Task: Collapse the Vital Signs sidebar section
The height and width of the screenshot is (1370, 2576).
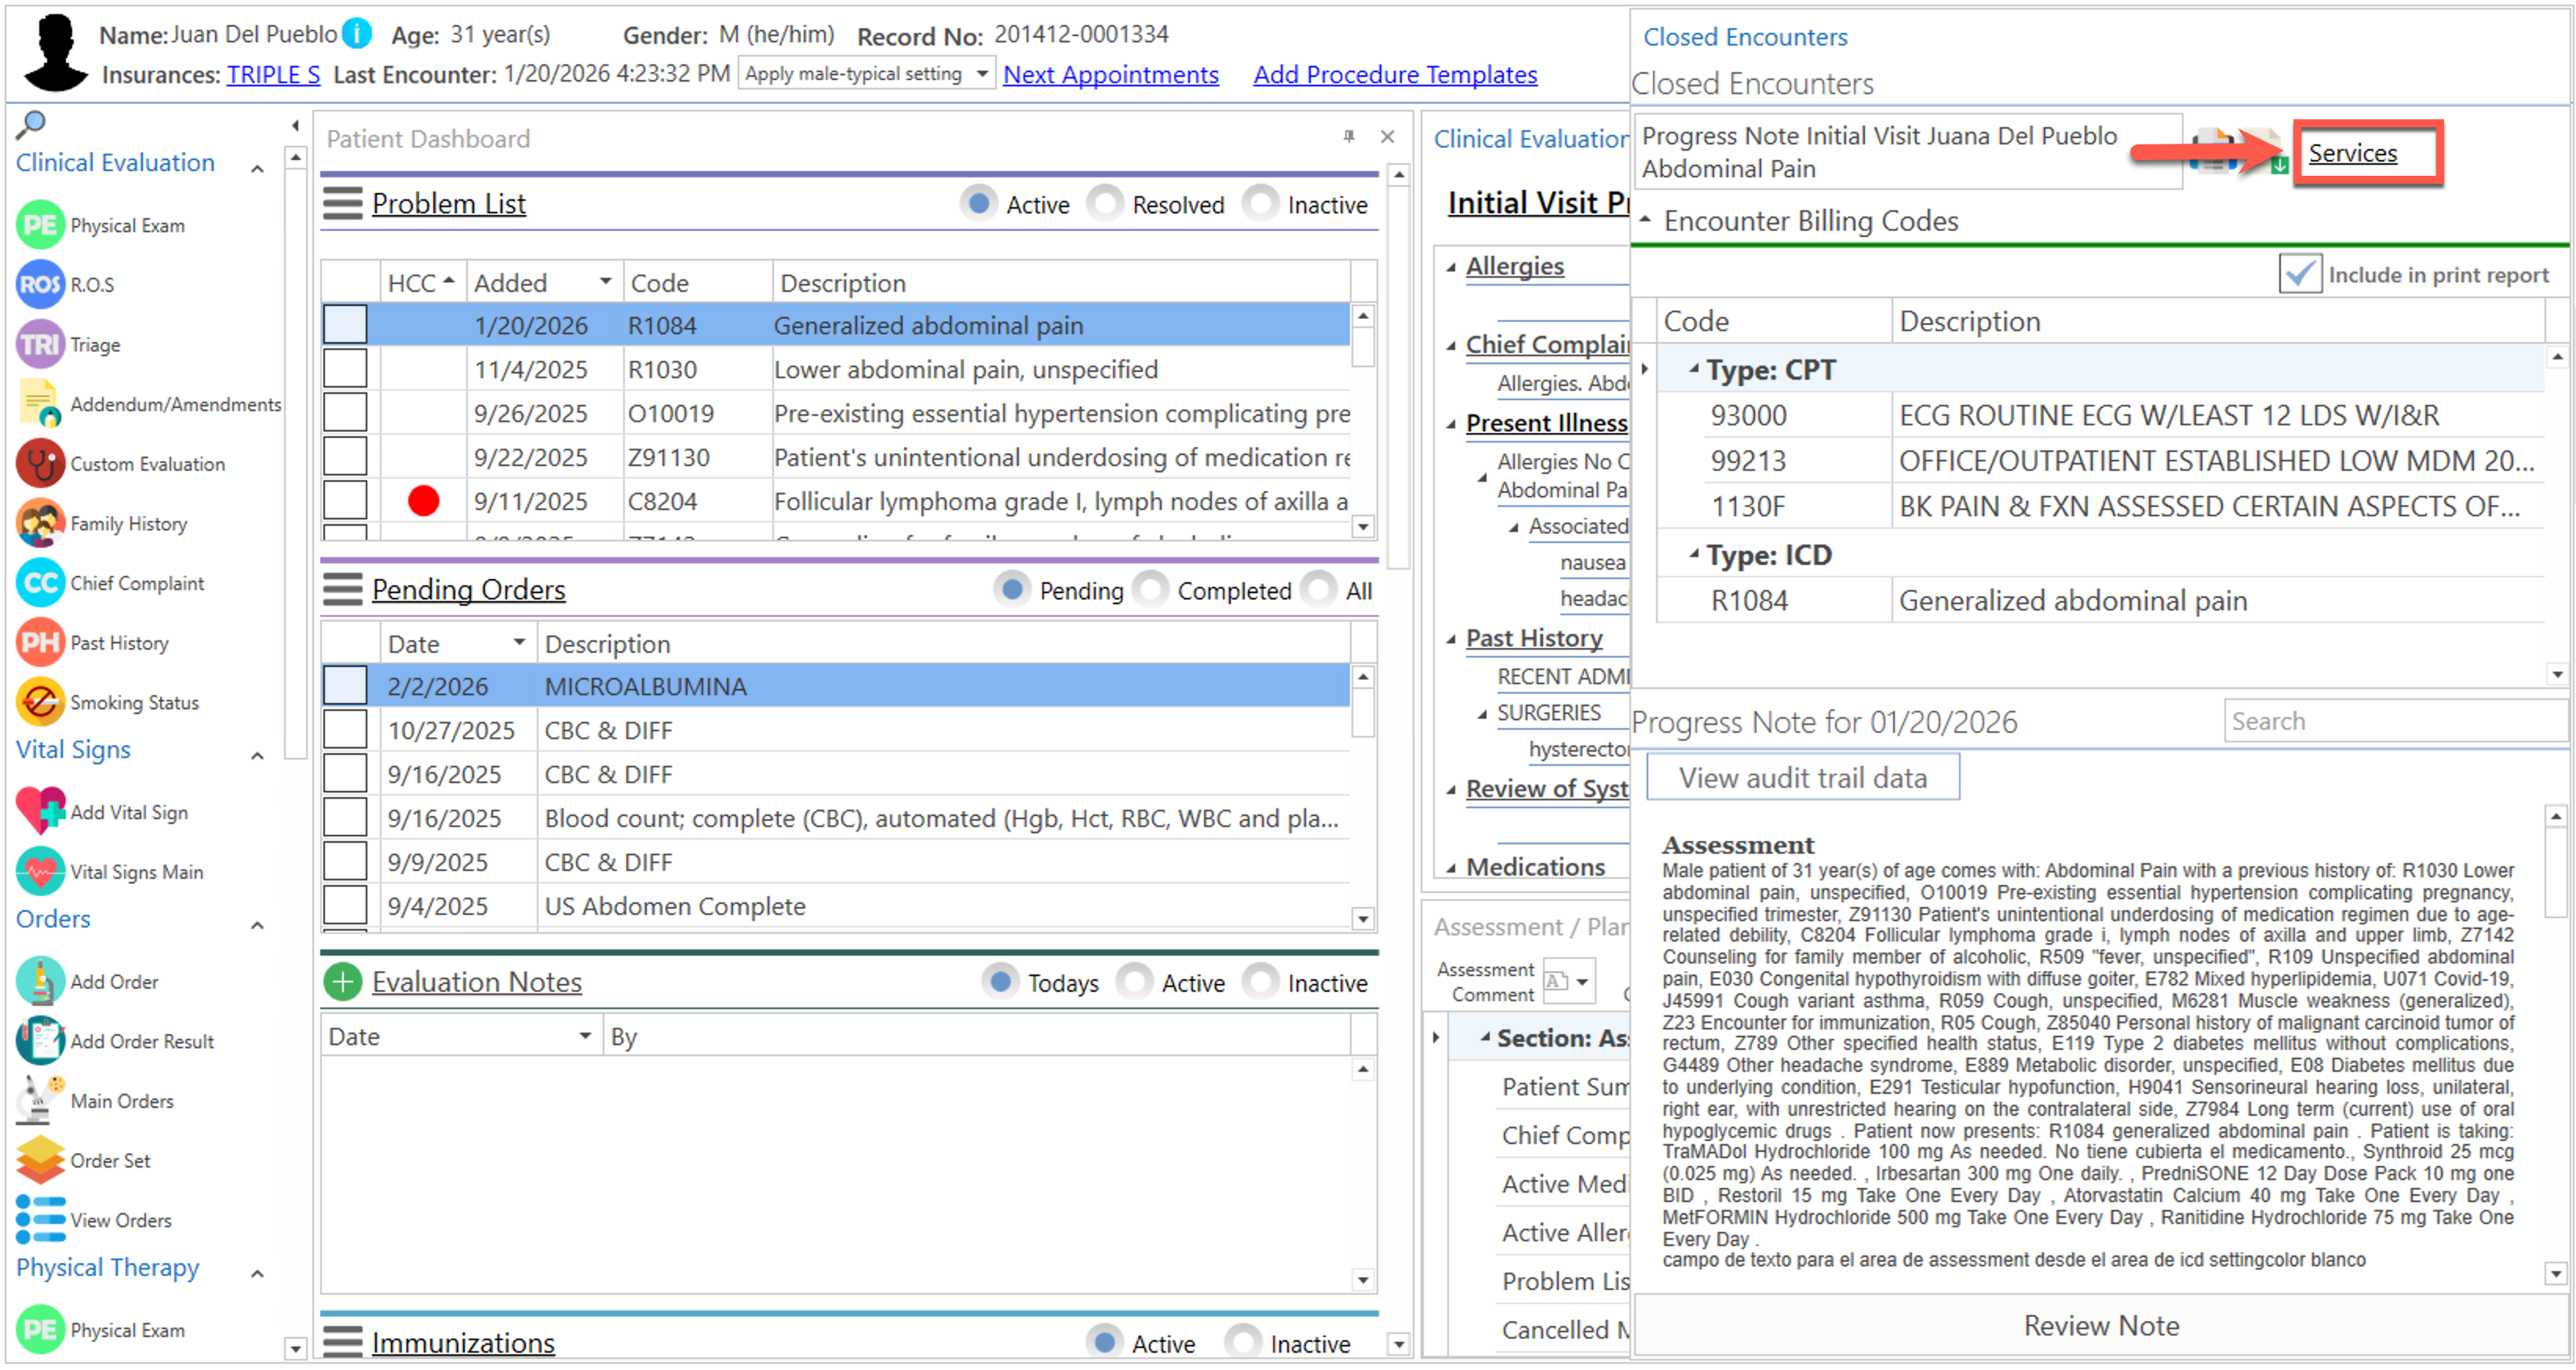Action: 257,755
